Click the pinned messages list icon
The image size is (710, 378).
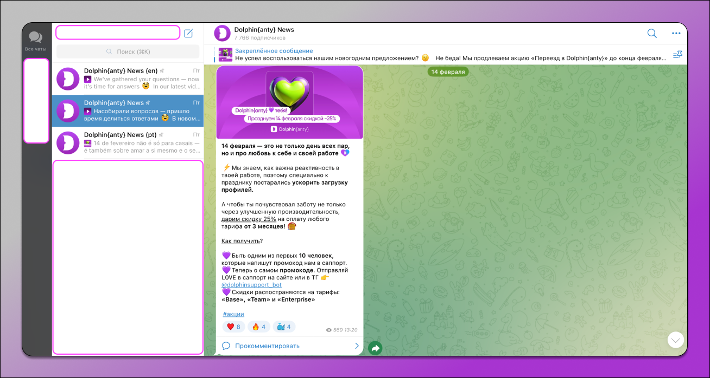(677, 54)
